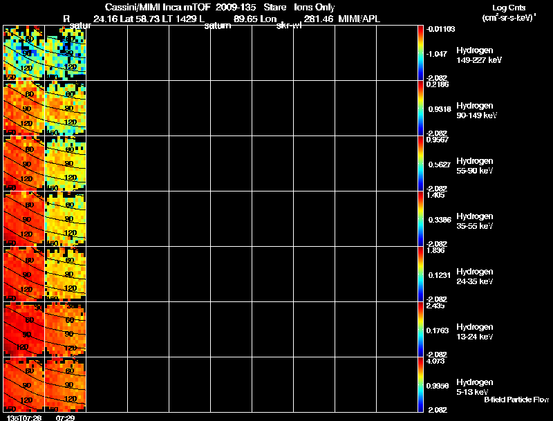Viewport: 553px width, 421px height.
Task: Click the 'Hydrogen 5-13 keV' label
Action: [475, 387]
